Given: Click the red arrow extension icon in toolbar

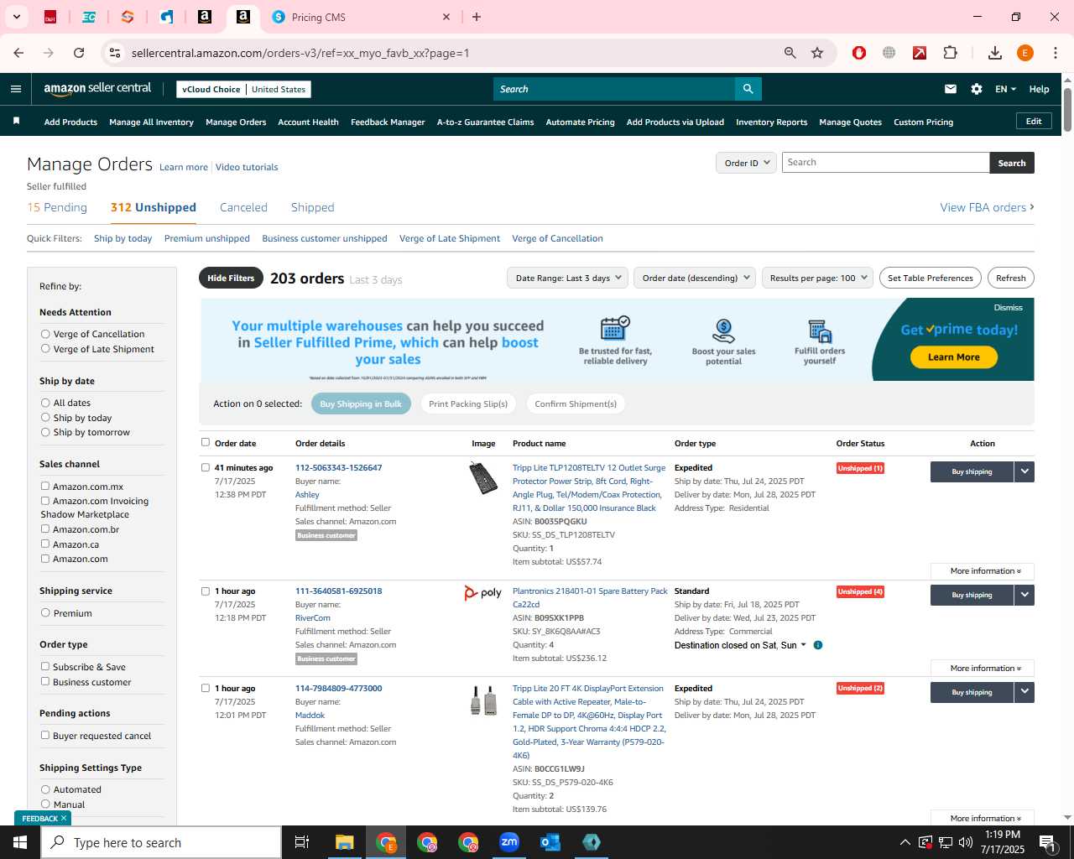Looking at the screenshot, I should click(x=920, y=53).
